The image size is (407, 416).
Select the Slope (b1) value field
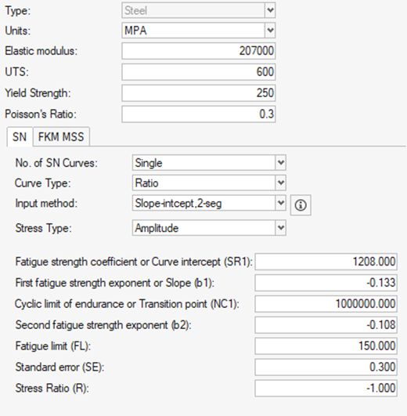326,283
